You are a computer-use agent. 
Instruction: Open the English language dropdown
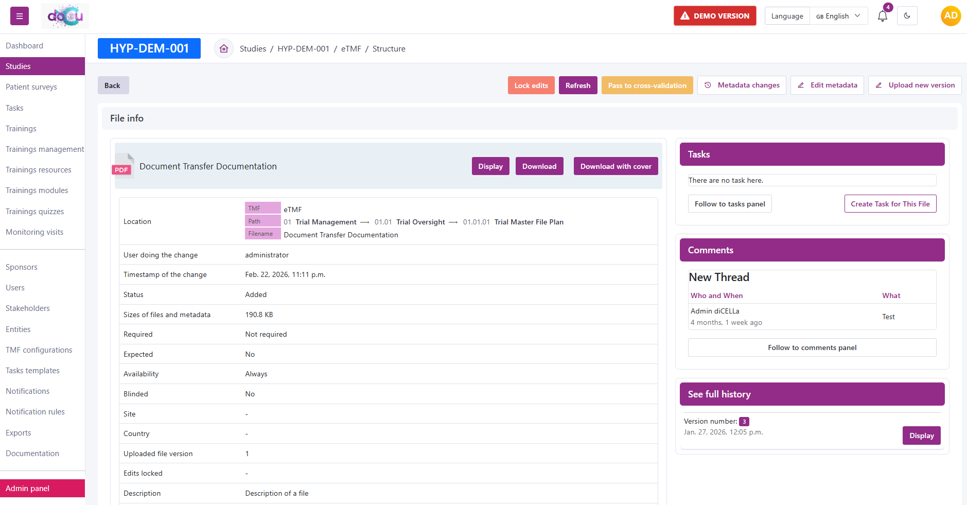(x=838, y=16)
